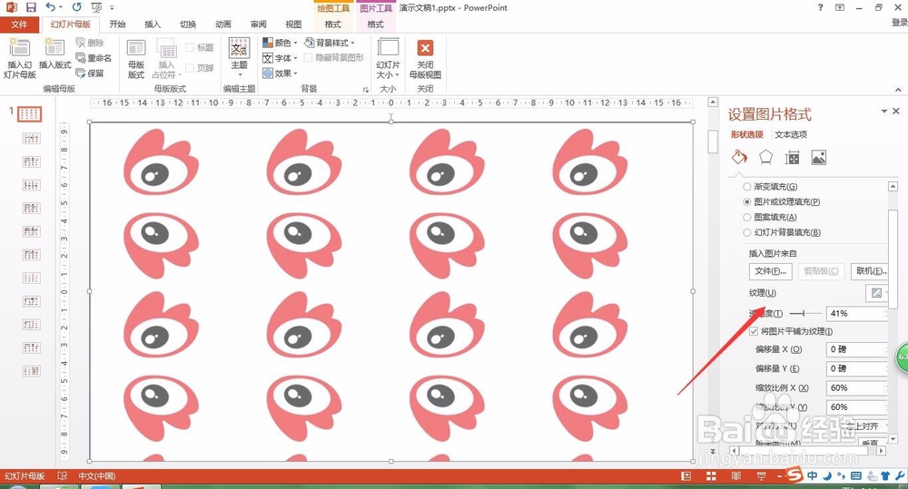Open Background Styles (背景样式) dropdown
Image resolution: width=908 pixels, height=489 pixels.
coord(330,43)
